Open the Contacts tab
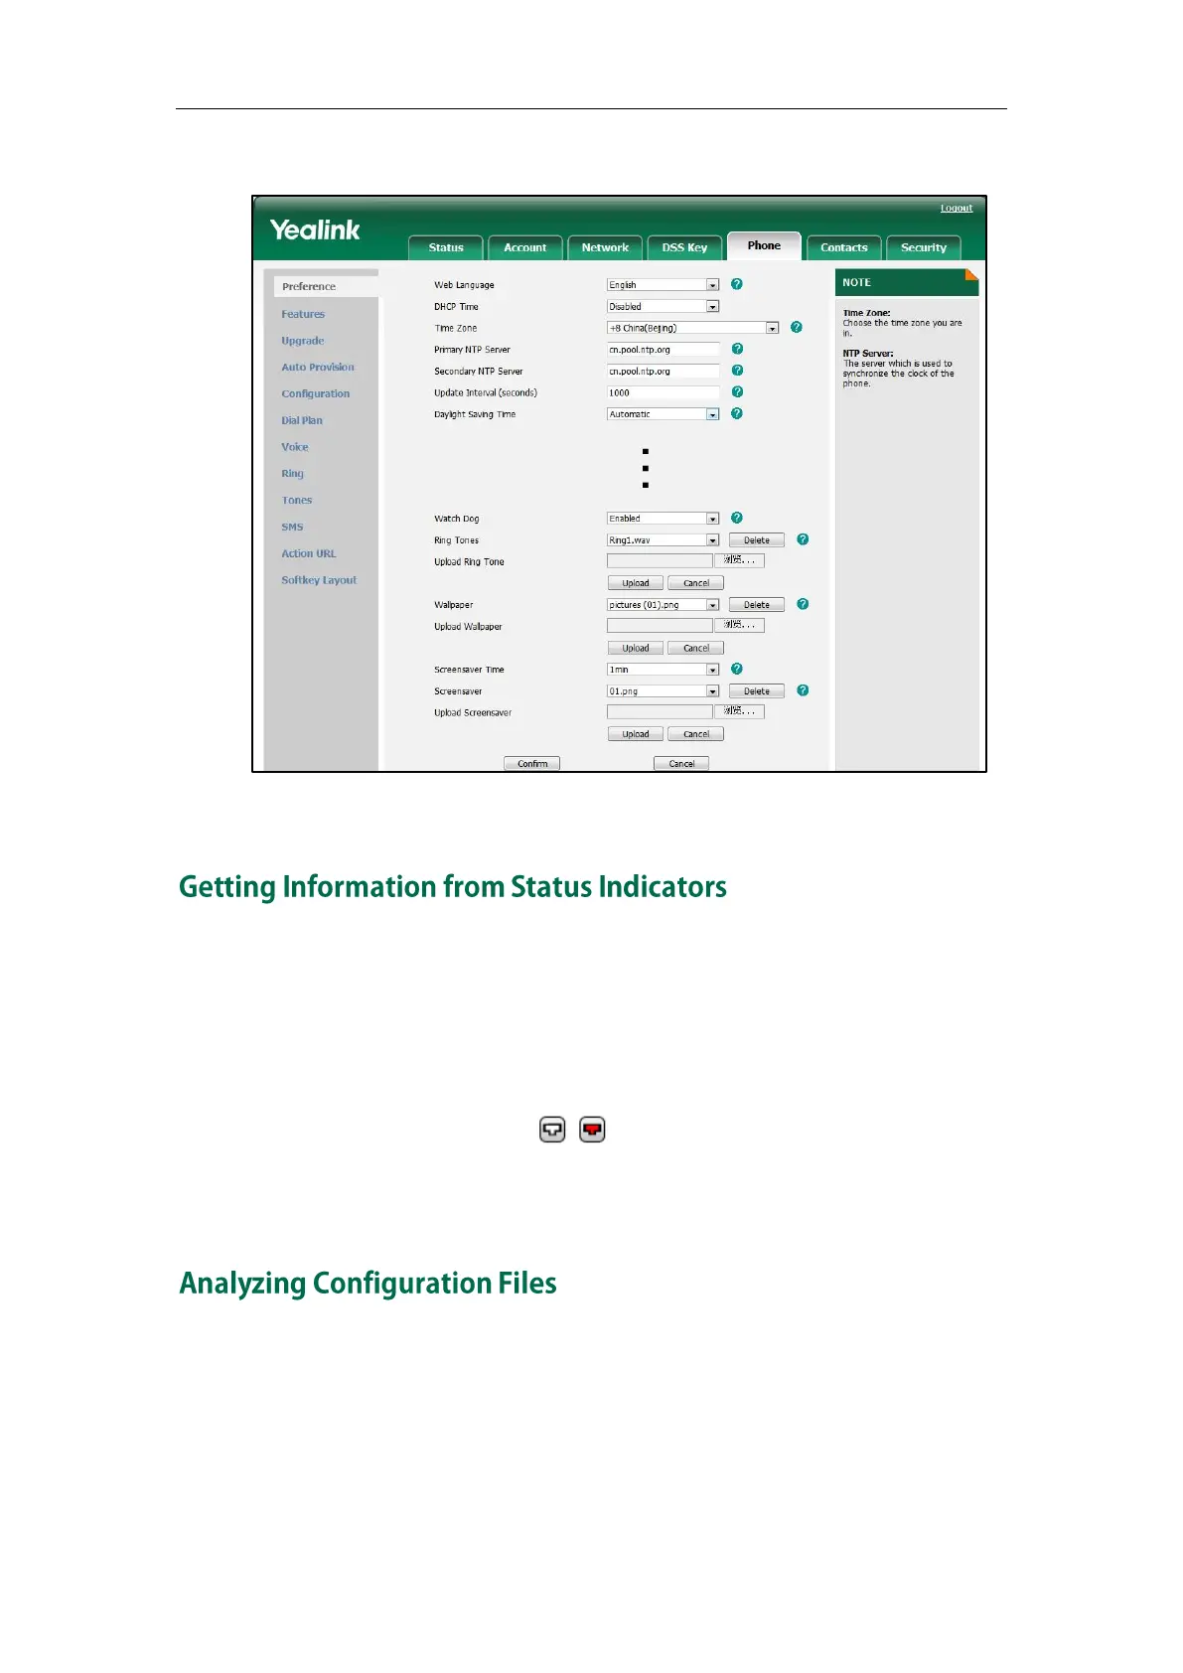Viewport: 1183px width, 1673px height. 844,247
